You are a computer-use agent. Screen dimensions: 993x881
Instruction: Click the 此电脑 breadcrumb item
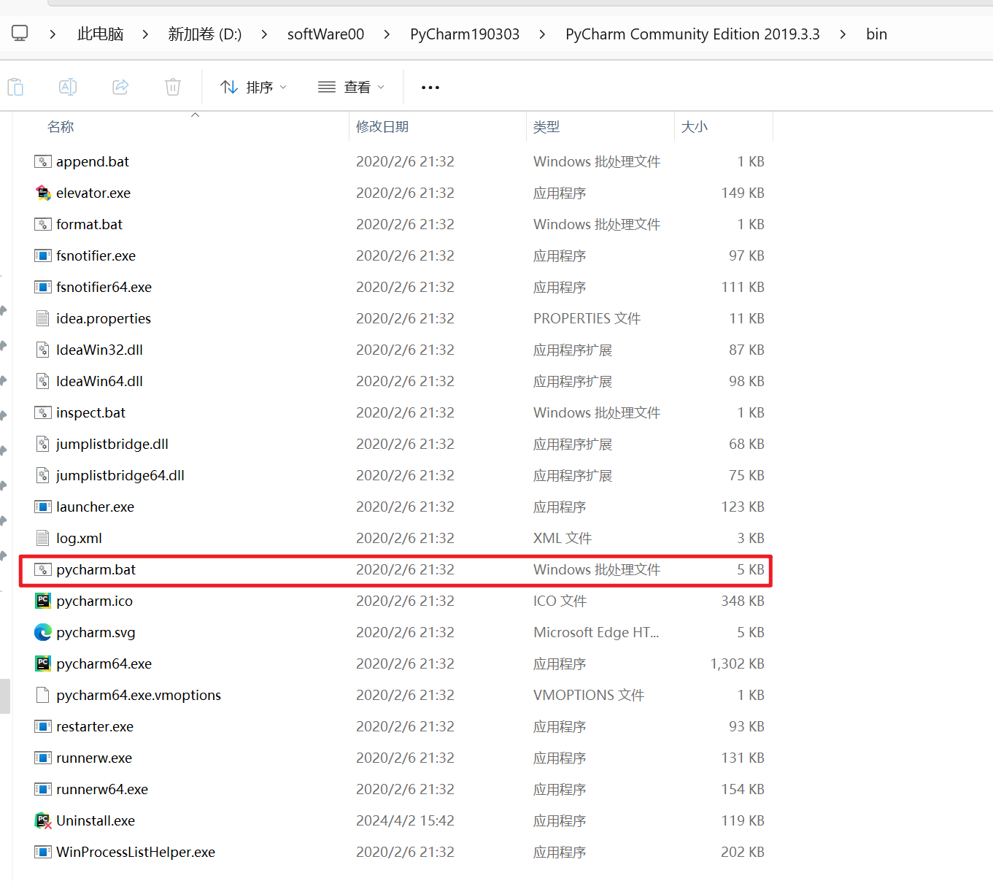pyautogui.click(x=100, y=34)
